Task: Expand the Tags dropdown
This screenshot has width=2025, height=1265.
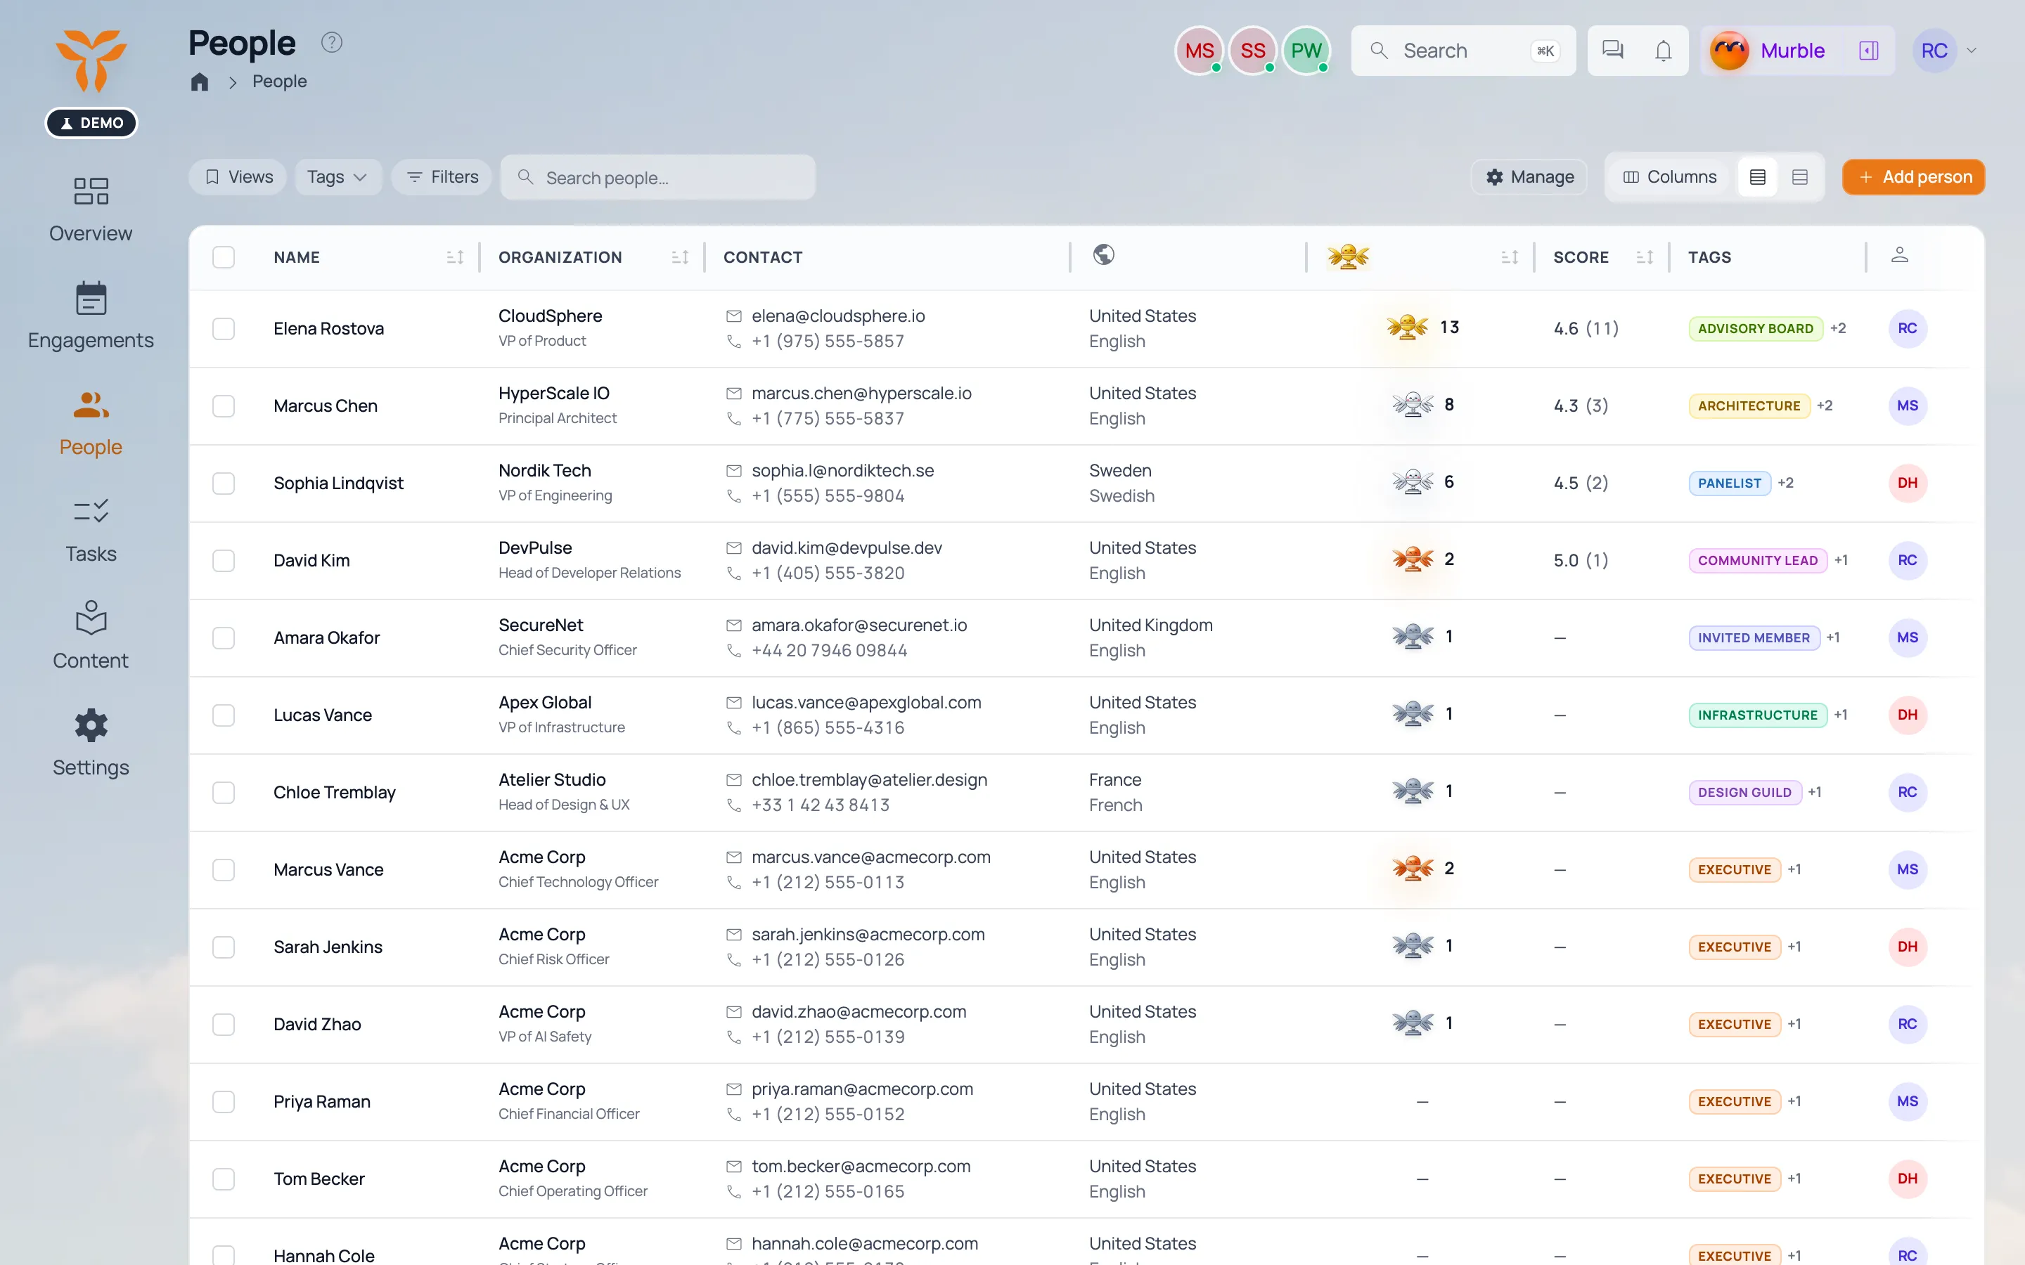Action: 337,176
